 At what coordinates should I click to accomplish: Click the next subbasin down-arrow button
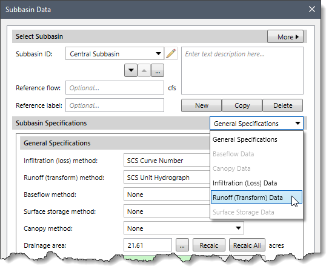coord(131,70)
